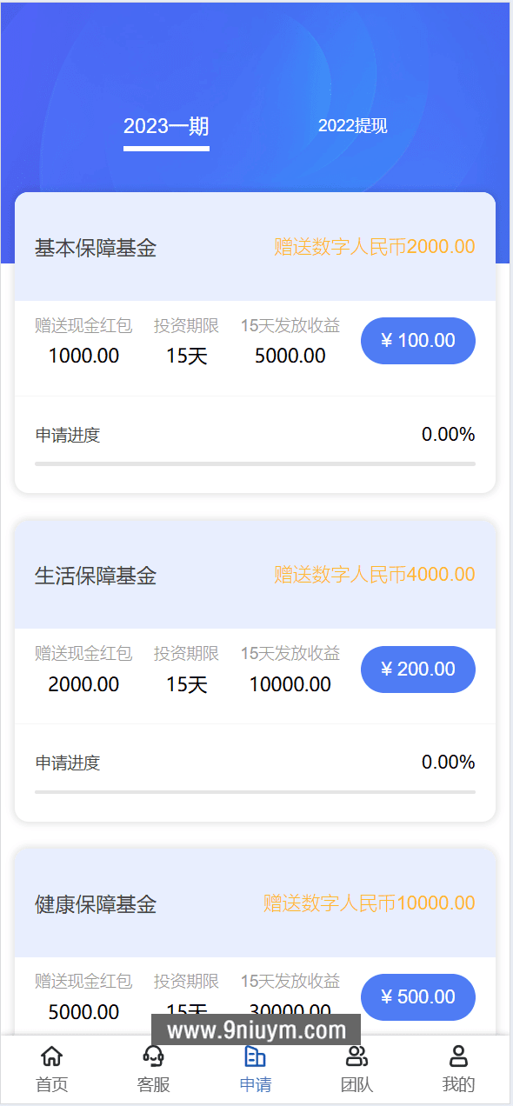The image size is (513, 1106).
Task: Click 赠送数字人民币10000.00 label
Action: coord(366,903)
